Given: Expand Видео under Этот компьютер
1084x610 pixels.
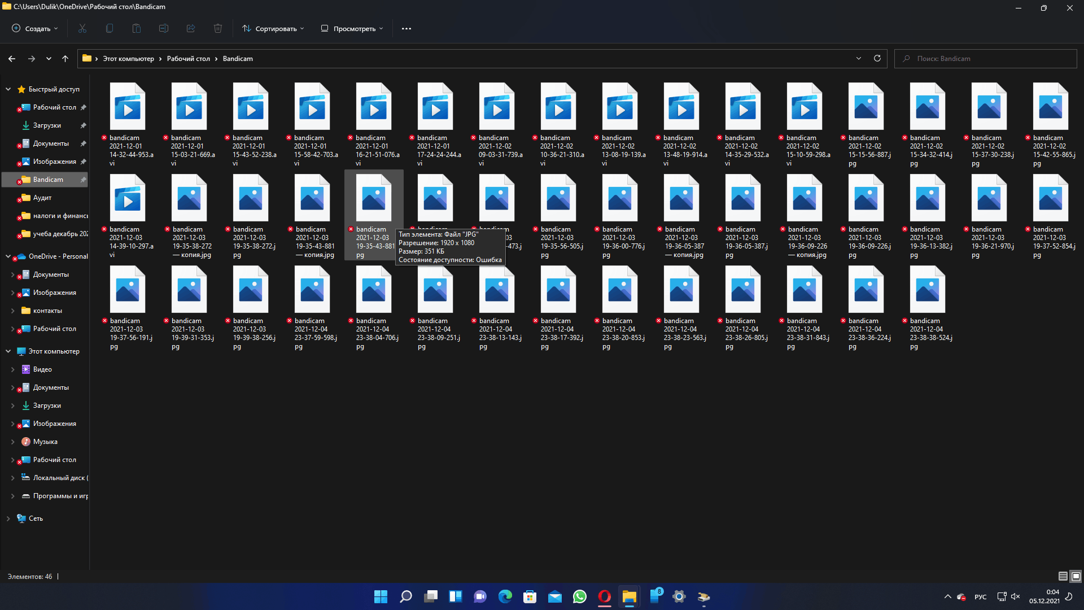Looking at the screenshot, I should click(x=13, y=369).
